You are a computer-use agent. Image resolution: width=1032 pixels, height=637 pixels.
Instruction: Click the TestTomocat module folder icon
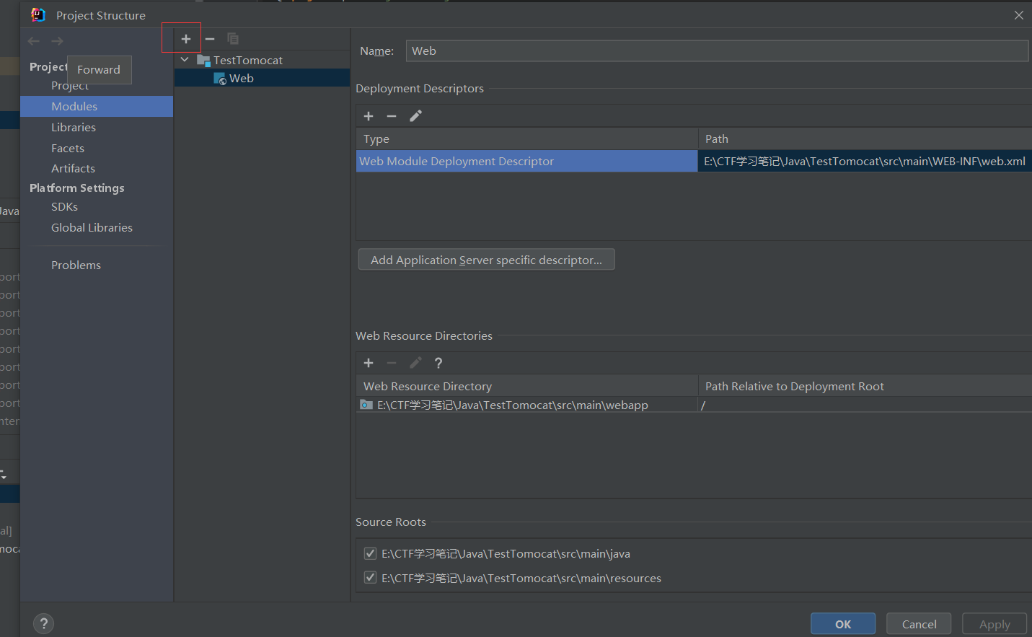203,61
